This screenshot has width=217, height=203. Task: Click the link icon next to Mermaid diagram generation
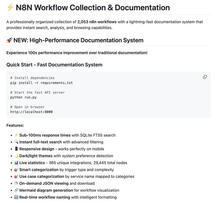(x=16, y=190)
